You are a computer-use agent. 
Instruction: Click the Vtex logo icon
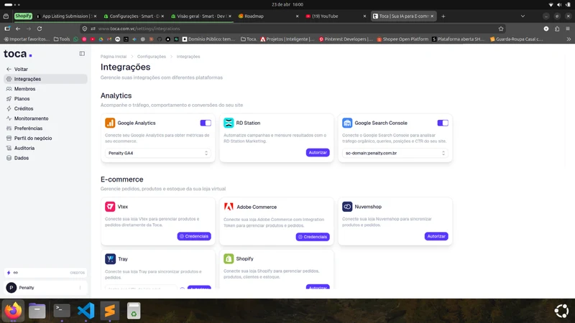[x=110, y=207]
